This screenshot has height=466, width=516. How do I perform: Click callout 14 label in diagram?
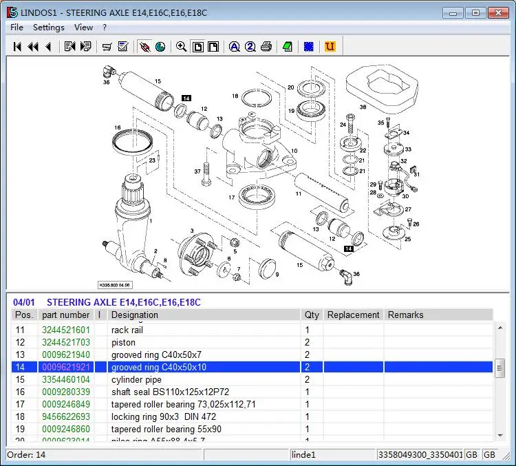(x=186, y=98)
